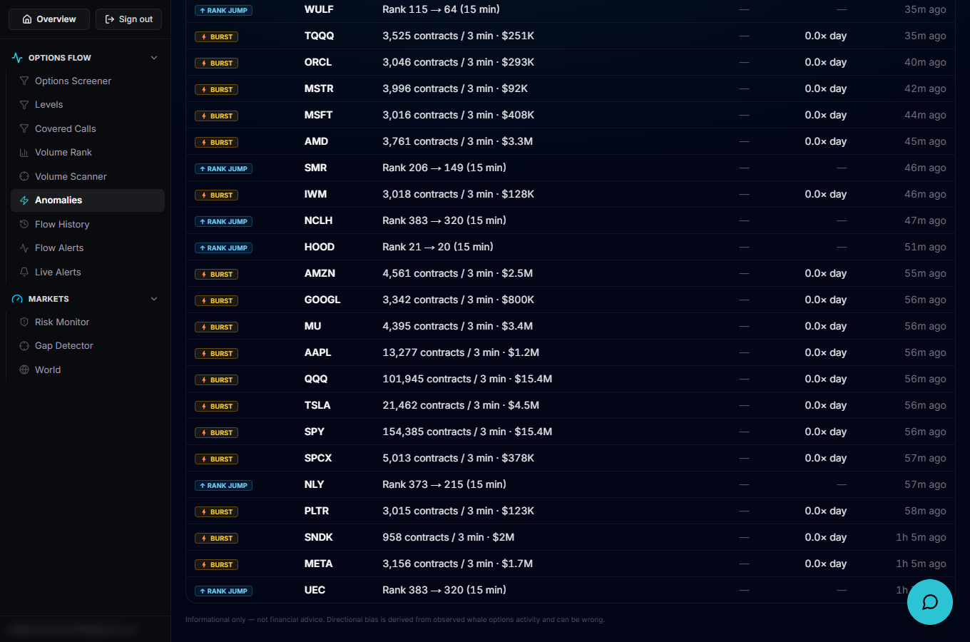Click the BURST badge on SPY row
The width and height of the screenshot is (970, 642).
pos(216,433)
